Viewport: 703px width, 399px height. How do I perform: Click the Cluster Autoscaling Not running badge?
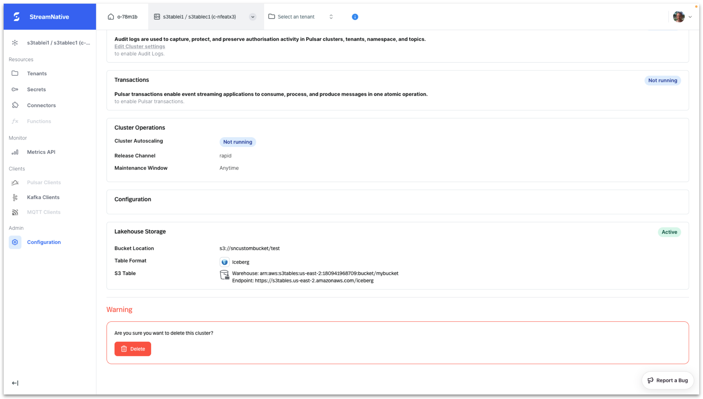(237, 142)
